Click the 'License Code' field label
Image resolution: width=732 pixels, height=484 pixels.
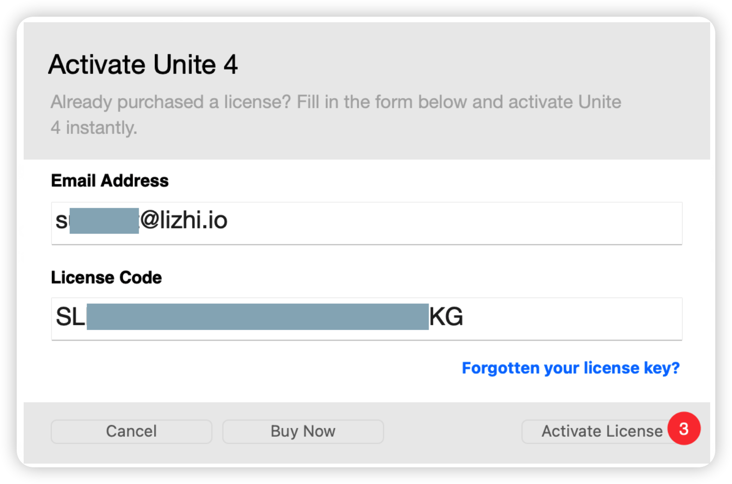coord(106,278)
